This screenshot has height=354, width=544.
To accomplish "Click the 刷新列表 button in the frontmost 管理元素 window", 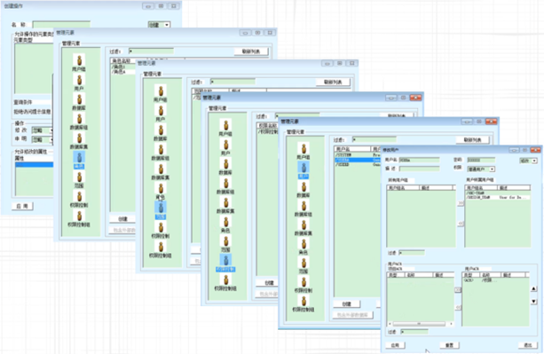I will click(473, 139).
